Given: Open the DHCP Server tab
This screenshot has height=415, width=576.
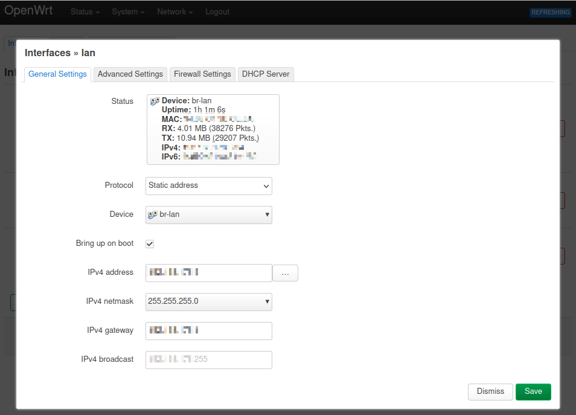Looking at the screenshot, I should click(266, 74).
